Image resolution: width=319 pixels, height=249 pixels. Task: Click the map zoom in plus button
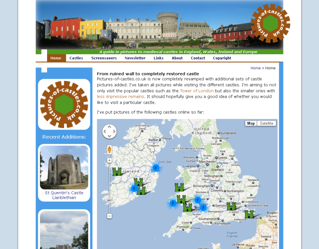tap(109, 160)
